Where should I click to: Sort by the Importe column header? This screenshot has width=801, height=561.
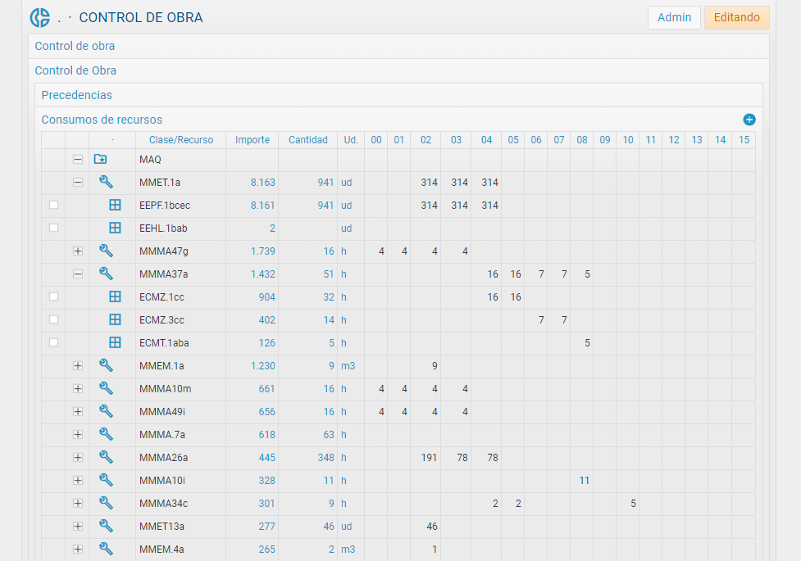252,140
